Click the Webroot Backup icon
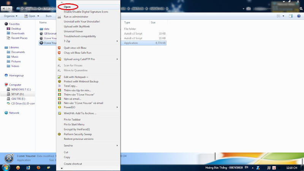The image size is (304, 171). pyautogui.click(x=59, y=82)
